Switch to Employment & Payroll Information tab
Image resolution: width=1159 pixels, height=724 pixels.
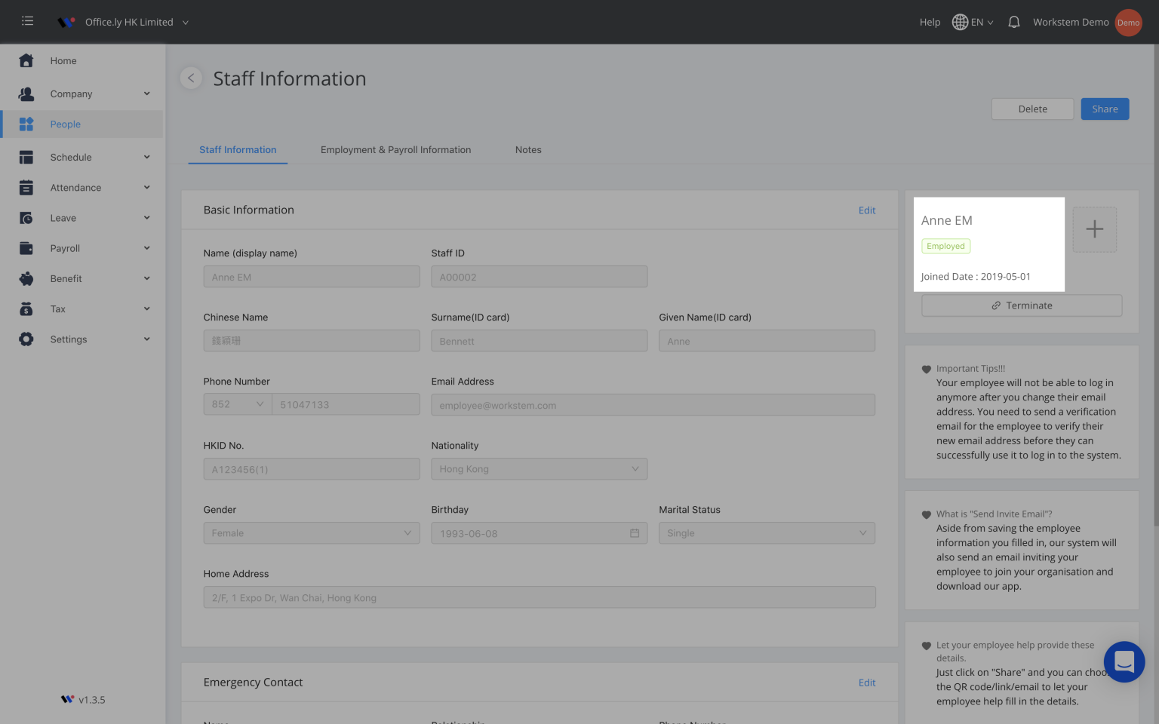(395, 149)
